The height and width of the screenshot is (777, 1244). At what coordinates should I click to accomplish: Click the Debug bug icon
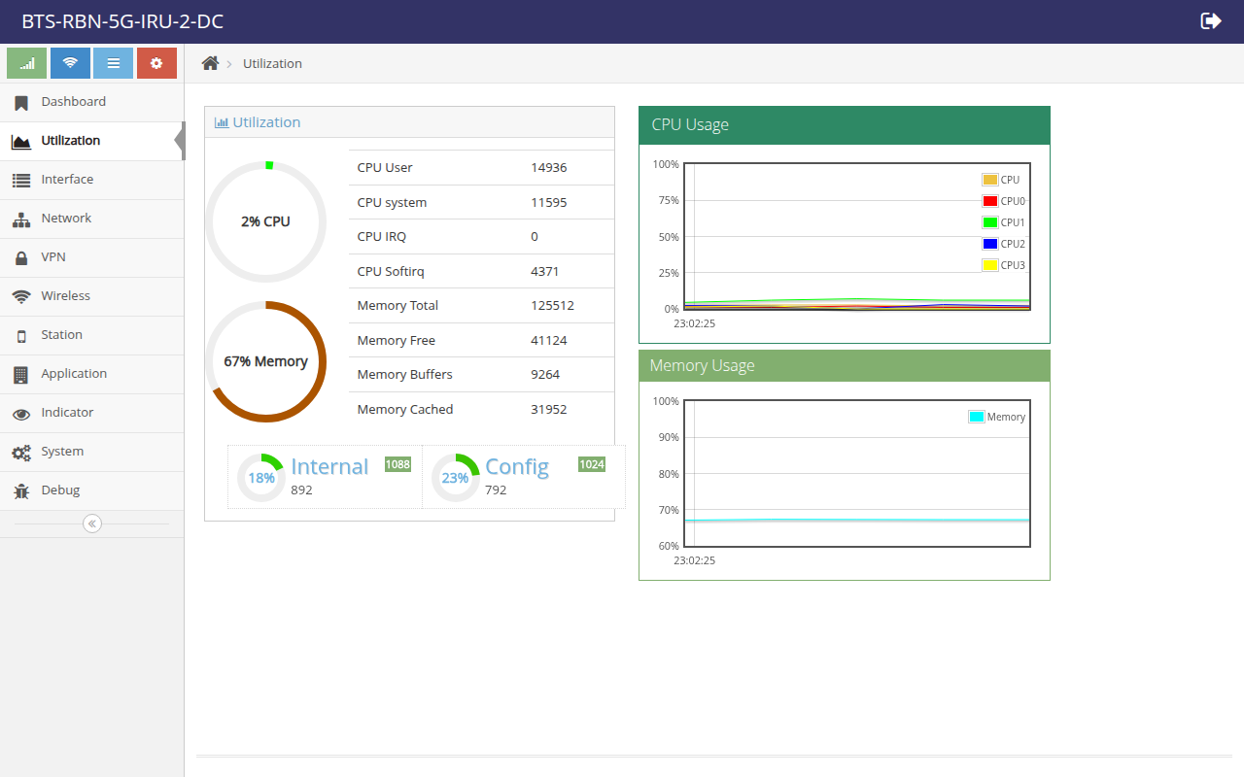pos(21,491)
